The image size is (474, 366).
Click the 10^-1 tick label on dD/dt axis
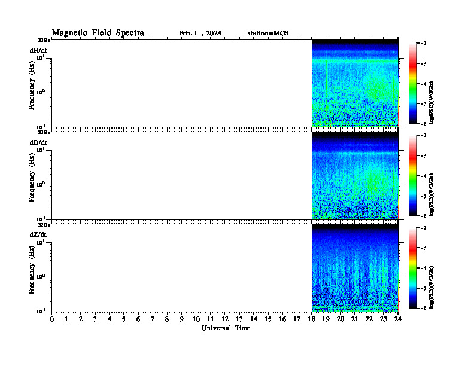point(41,219)
